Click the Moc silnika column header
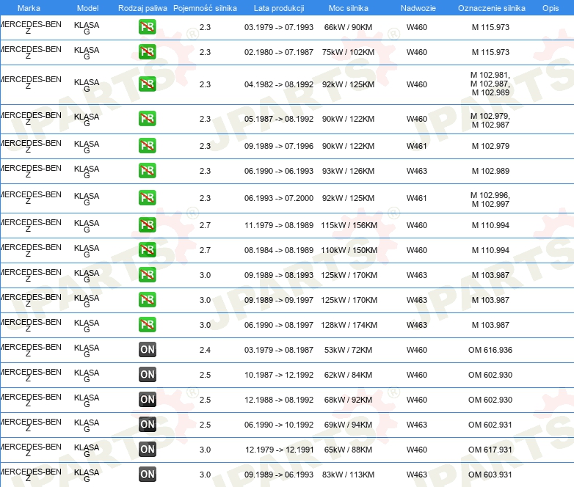 point(349,8)
